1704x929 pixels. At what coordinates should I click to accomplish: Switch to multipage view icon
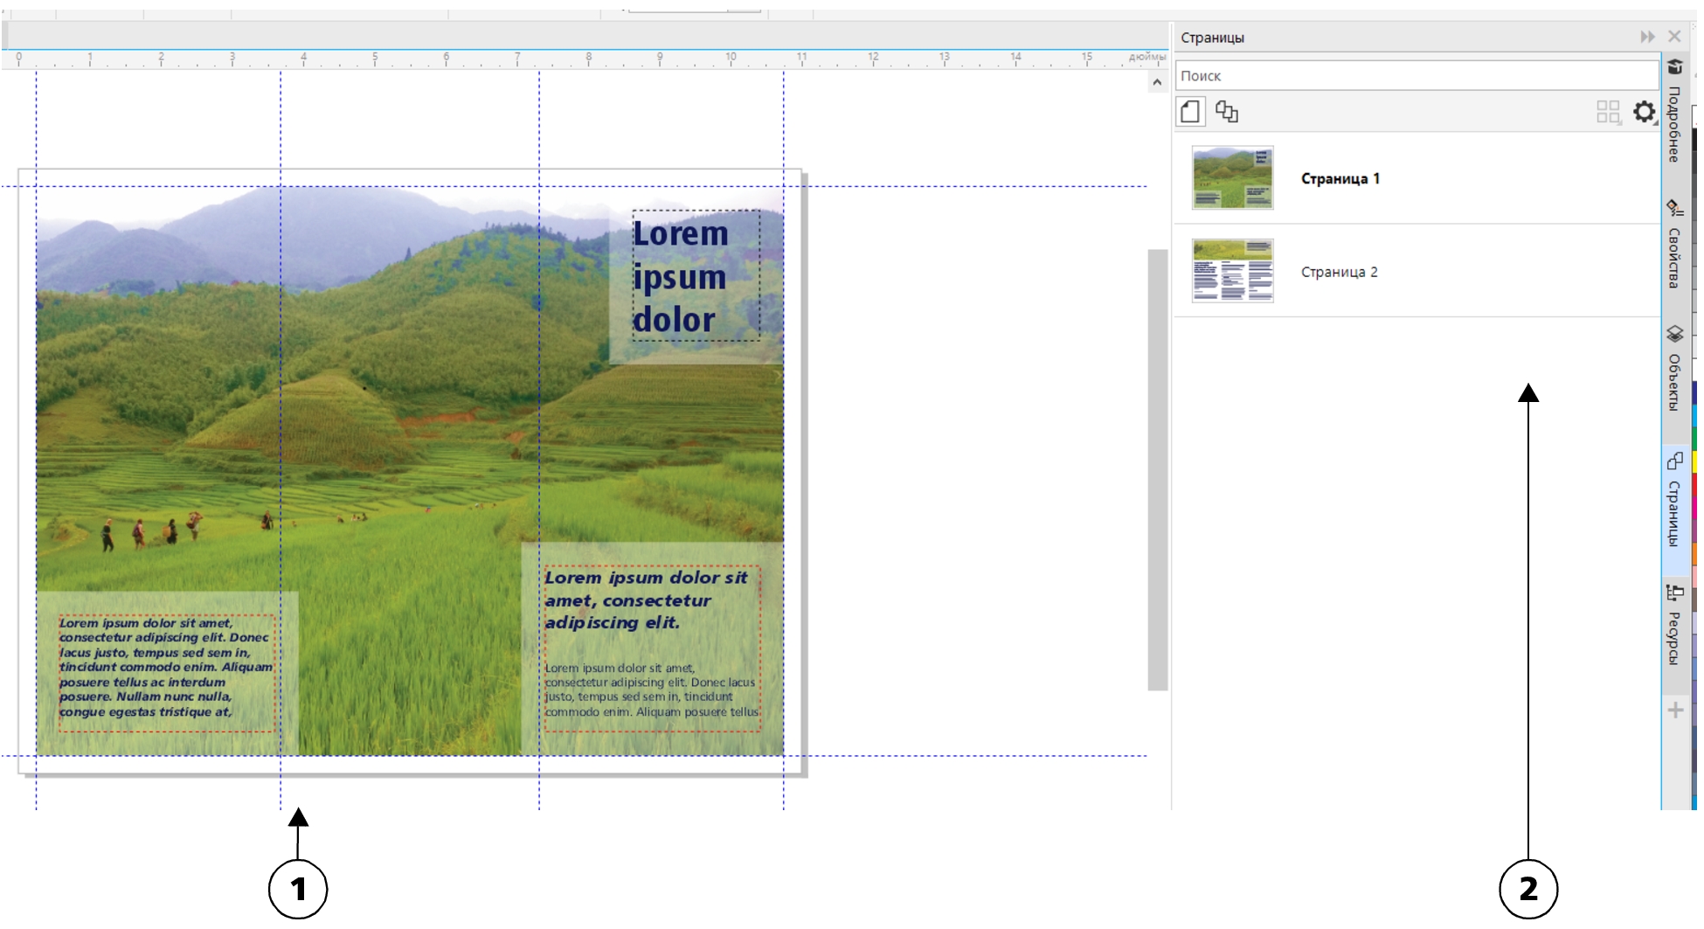tap(1227, 112)
